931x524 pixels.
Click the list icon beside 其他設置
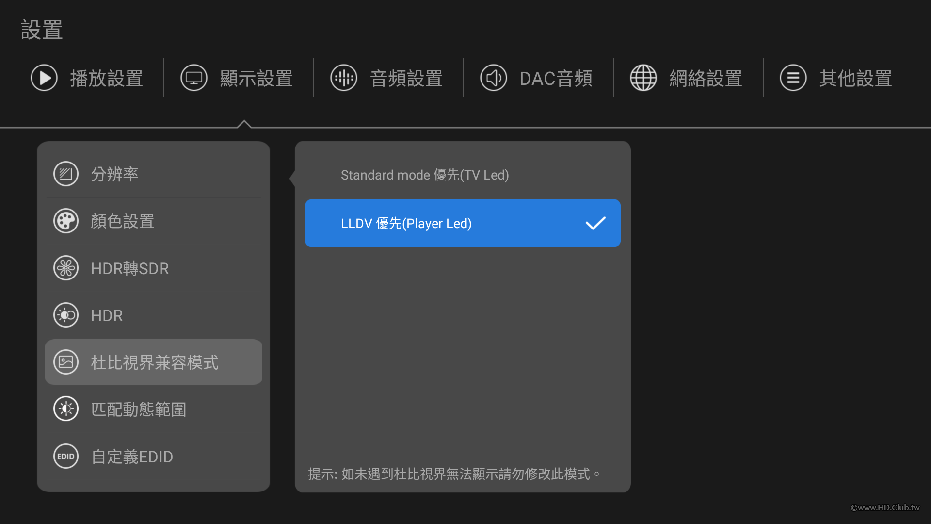tap(793, 78)
